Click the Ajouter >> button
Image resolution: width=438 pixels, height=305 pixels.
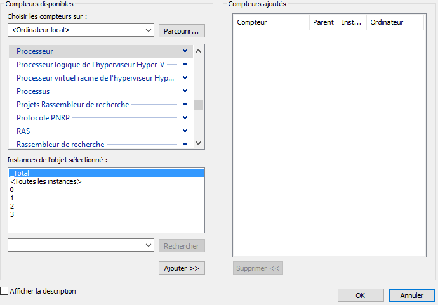point(182,268)
